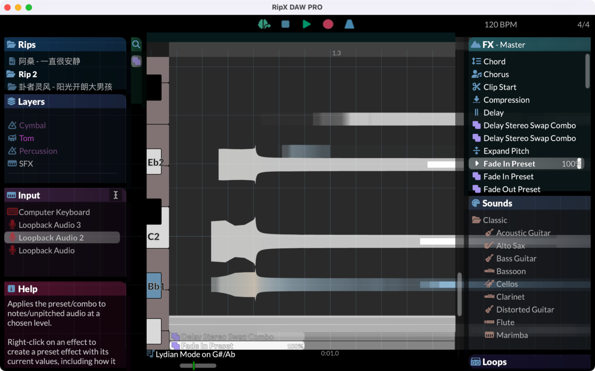Click the 120 BPM tempo value
The width and height of the screenshot is (595, 371).
500,25
